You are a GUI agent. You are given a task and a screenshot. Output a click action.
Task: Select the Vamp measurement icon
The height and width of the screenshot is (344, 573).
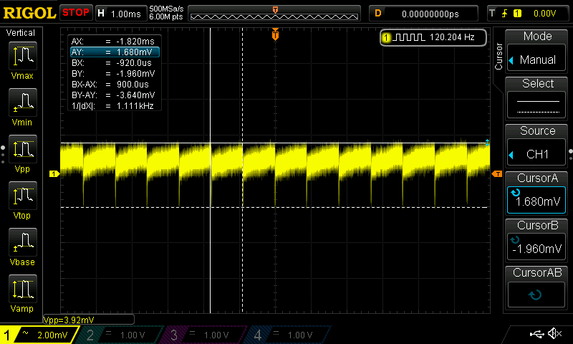[22, 289]
